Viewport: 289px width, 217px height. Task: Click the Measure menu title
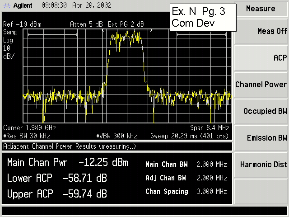[x=261, y=9]
